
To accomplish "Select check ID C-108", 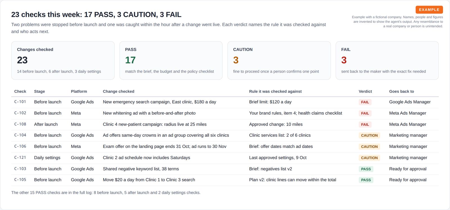I will (20, 124).
